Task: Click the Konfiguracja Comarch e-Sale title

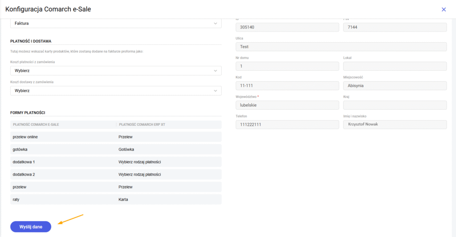Action: [48, 9]
